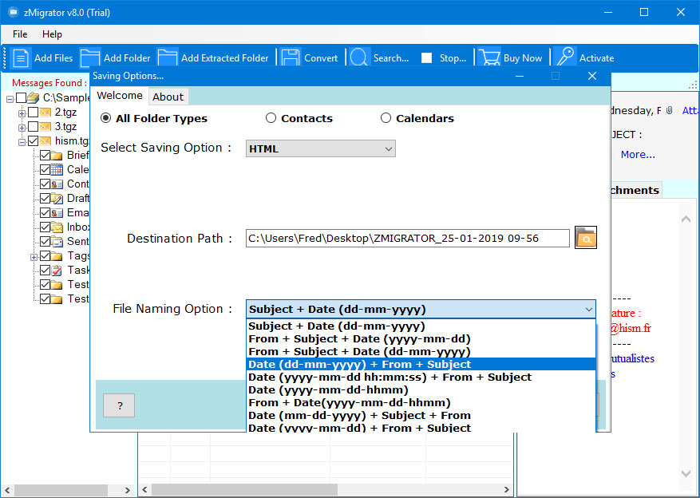Choose 'From + Subject + Date (yyyy-mm-dd)' option
Image resolution: width=700 pixels, height=498 pixels.
(x=421, y=338)
